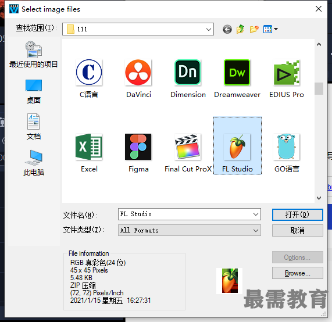Expand the 查找范围 folder dropdown
Viewport: 332px width, 322px height.
(x=209, y=29)
